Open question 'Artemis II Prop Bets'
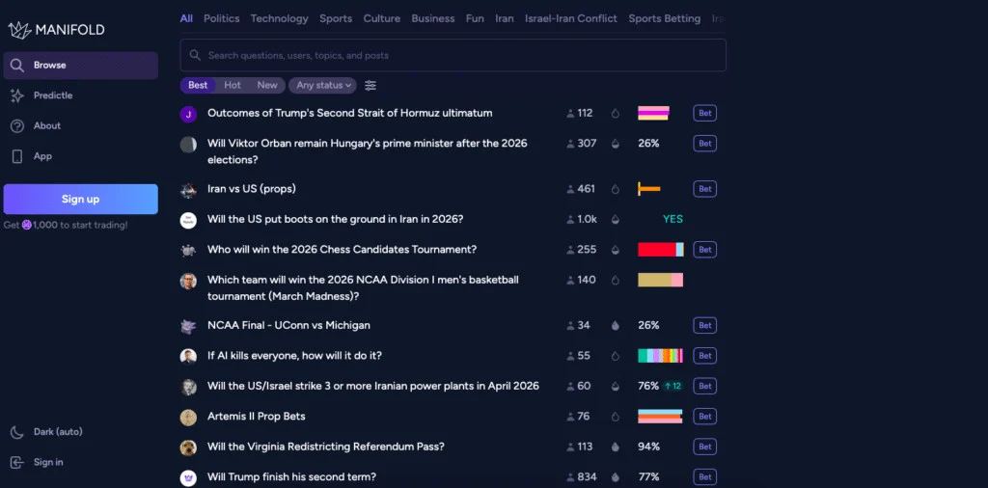Screen dimensions: 988x488 [257, 417]
